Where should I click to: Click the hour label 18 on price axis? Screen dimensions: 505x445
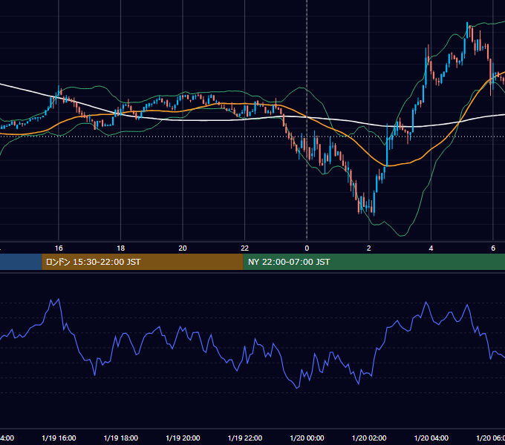point(121,248)
